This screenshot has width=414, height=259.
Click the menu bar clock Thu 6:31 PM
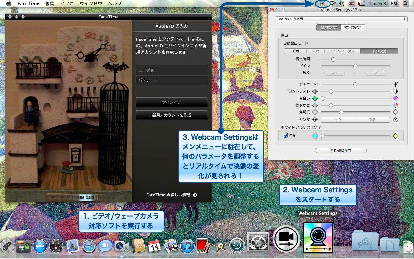tap(383, 4)
